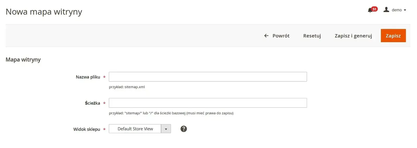Click the user avatar icon
Image resolution: width=417 pixels, height=148 pixels.
tap(386, 10)
